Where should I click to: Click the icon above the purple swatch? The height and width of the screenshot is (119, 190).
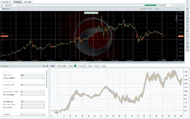point(187,40)
